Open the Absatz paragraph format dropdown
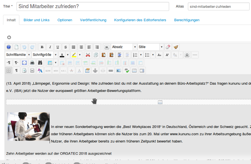 point(122,47)
